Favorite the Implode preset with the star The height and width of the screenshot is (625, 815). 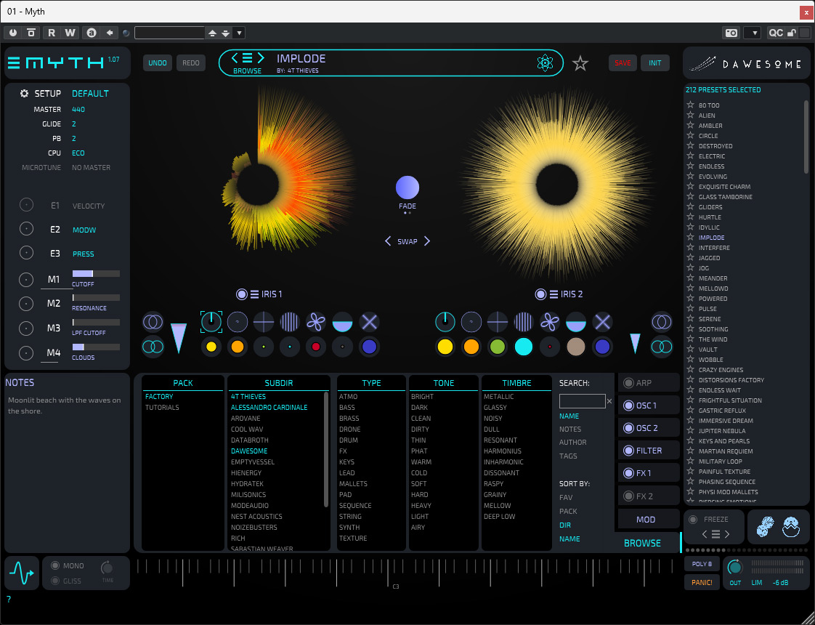coord(580,63)
